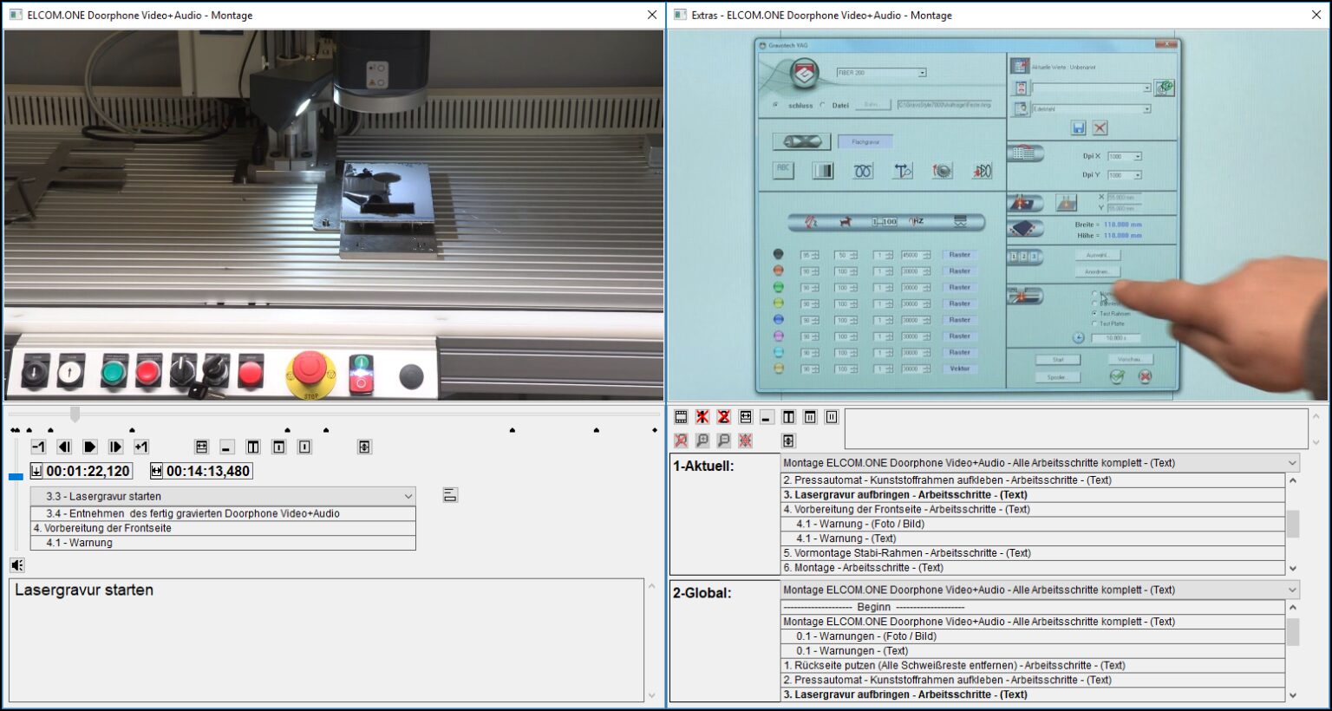Step forward using the +1 button

pyautogui.click(x=141, y=447)
